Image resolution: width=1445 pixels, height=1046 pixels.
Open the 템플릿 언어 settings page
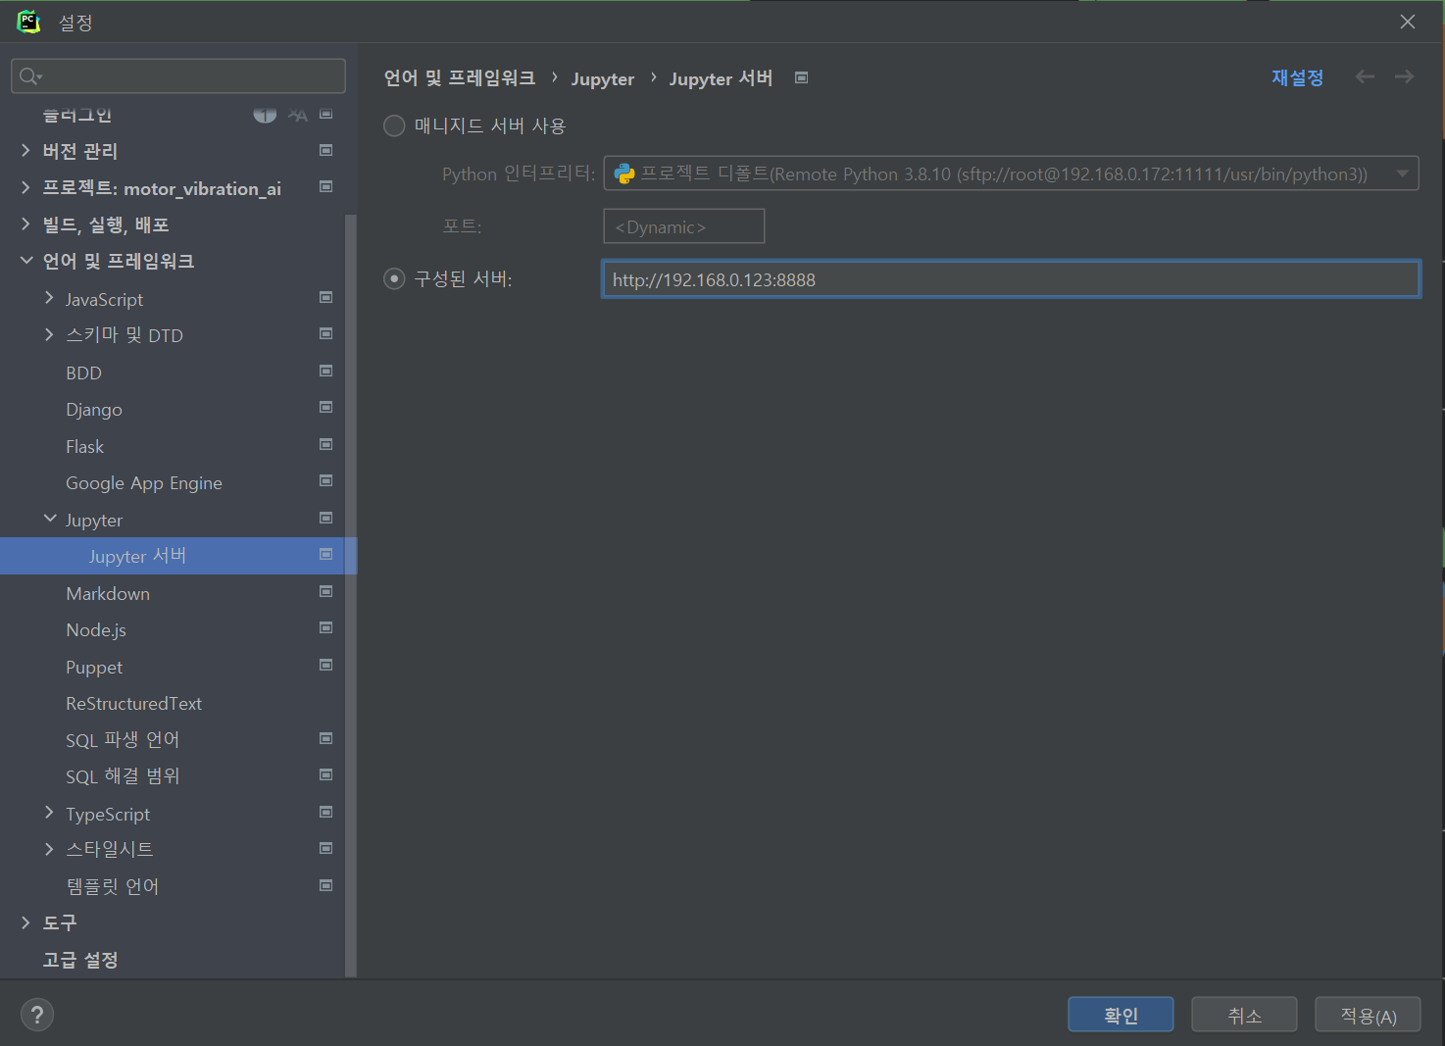[x=112, y=886]
